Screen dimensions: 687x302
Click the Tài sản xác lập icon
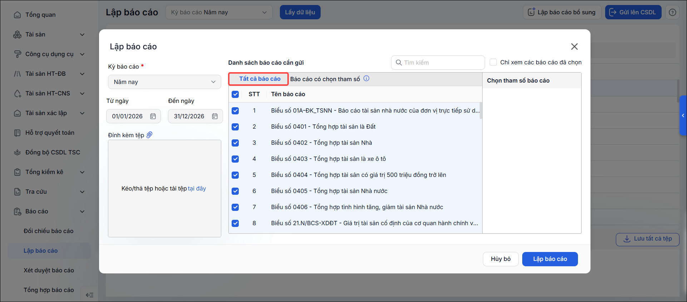pos(17,113)
